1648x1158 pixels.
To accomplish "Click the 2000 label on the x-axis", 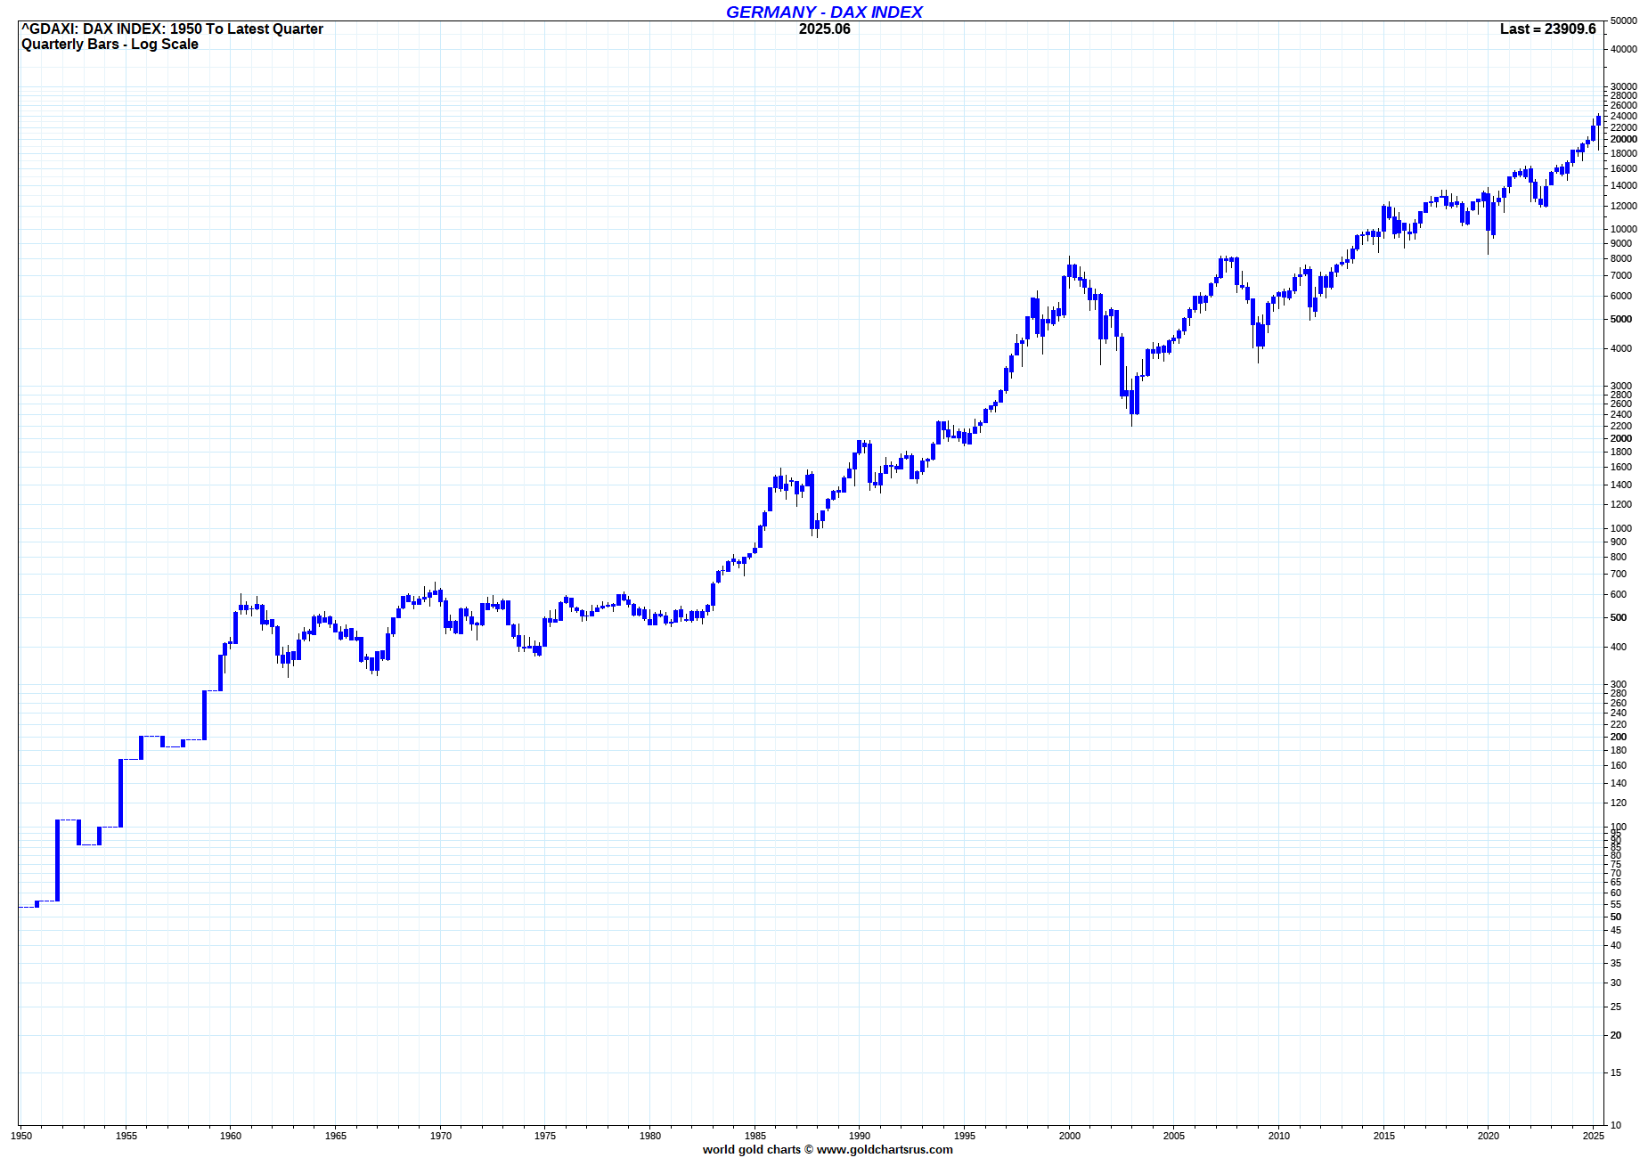I will click(x=1070, y=1136).
